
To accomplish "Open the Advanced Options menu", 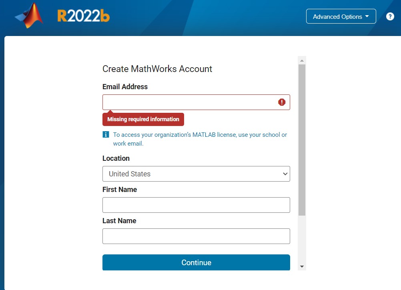I will click(341, 16).
